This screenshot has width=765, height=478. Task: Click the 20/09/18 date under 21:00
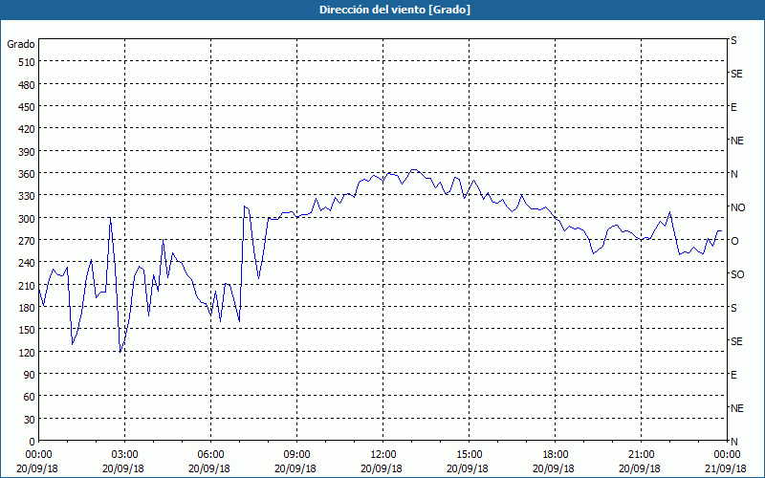[x=641, y=468]
